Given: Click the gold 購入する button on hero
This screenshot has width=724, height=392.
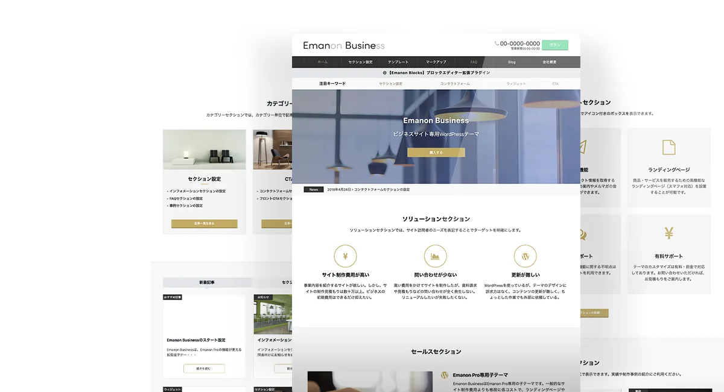Looking at the screenshot, I should [436, 153].
